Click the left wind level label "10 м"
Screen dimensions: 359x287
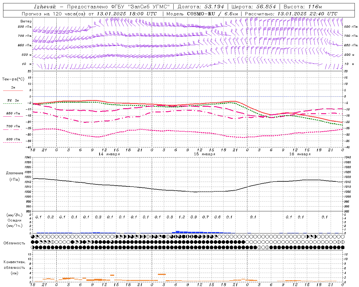tap(27, 64)
